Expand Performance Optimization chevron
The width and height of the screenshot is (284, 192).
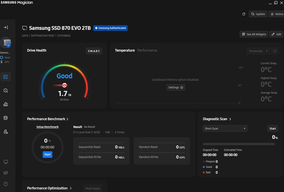(71, 188)
